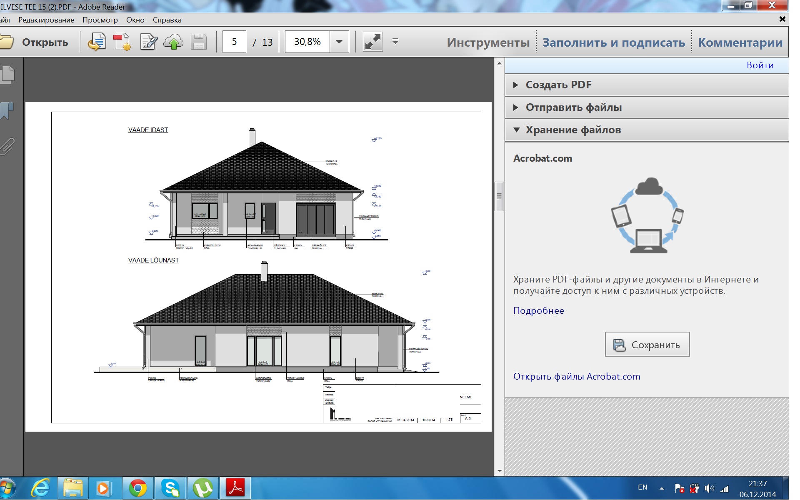Toggle read mode with expand arrows icon
Viewport: 800px width, 500px height.
(x=372, y=42)
